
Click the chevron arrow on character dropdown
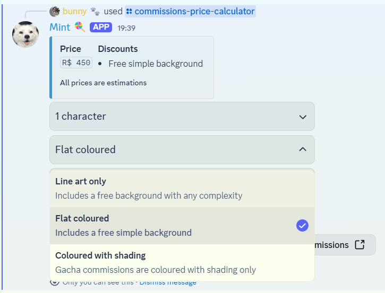tap(303, 117)
